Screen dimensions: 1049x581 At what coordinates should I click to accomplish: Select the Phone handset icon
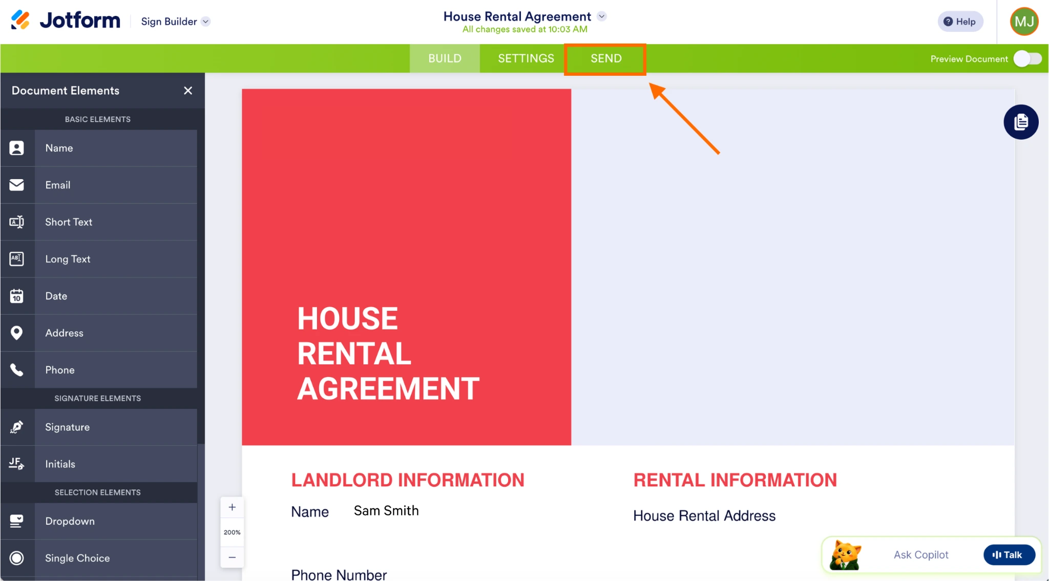(17, 370)
